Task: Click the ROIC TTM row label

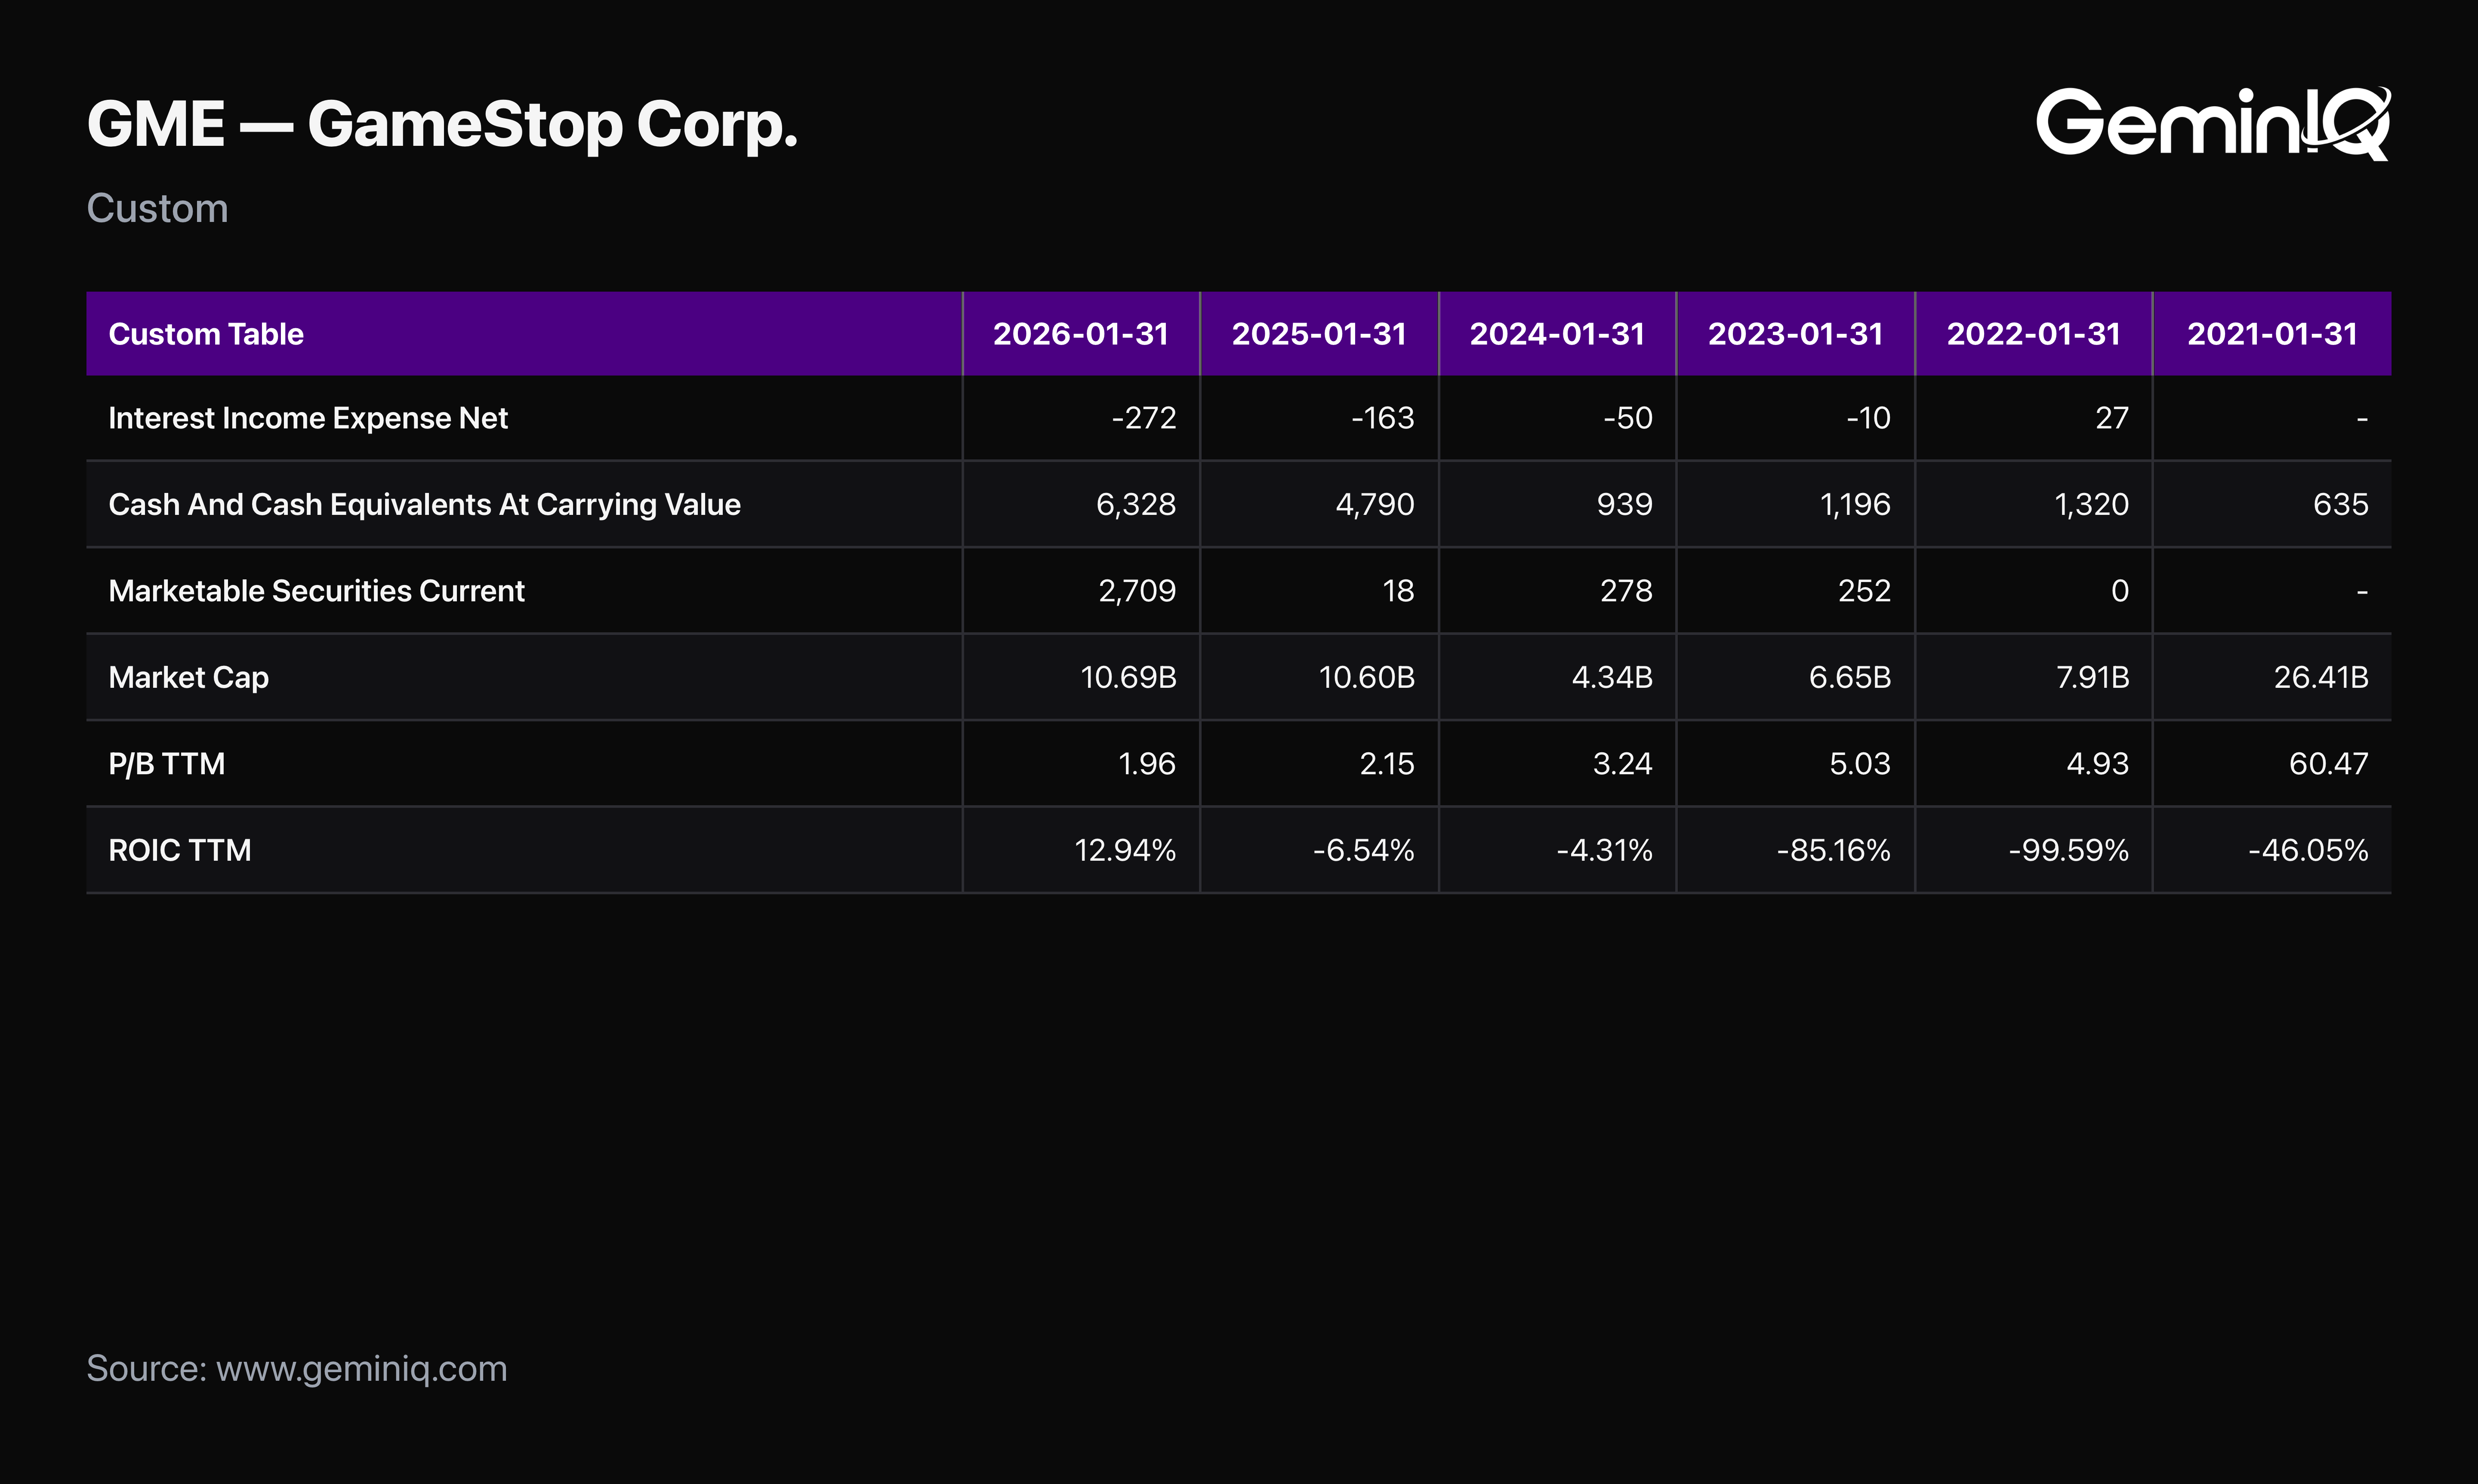Action: 180,850
